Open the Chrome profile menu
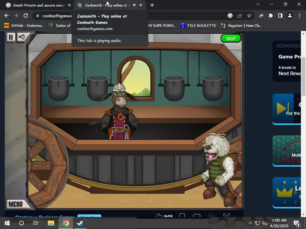Viewport: 306px width, 229px height. coord(290,16)
